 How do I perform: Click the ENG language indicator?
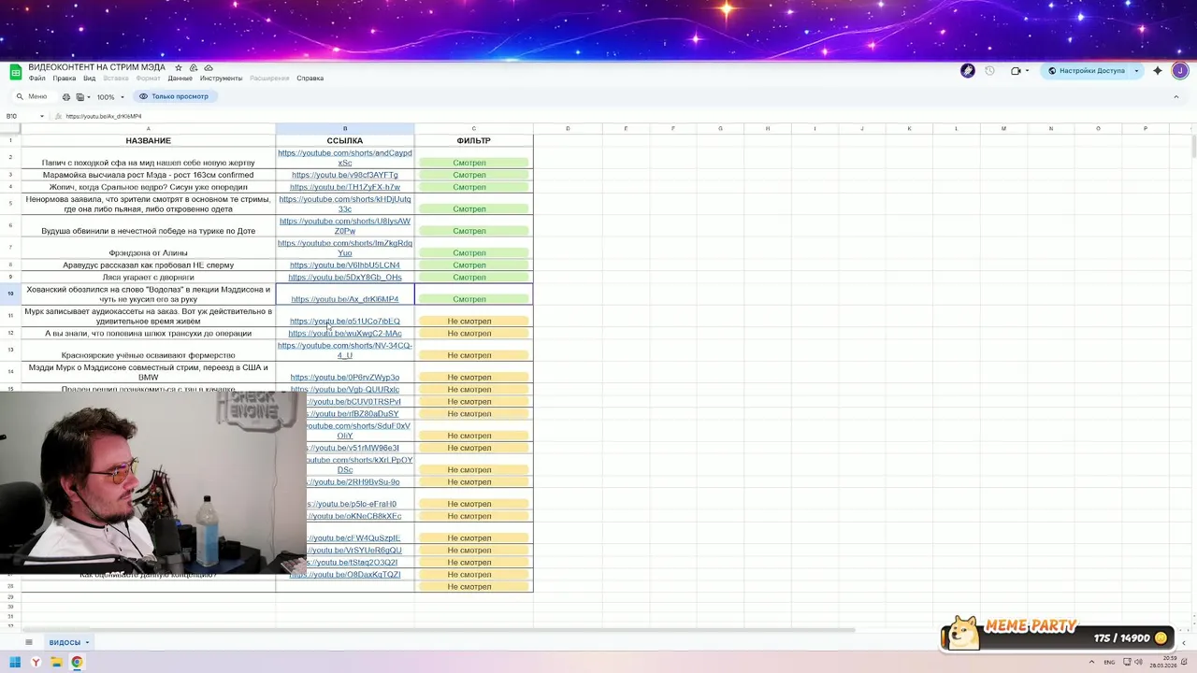1109,662
